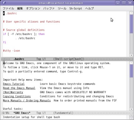This screenshot has height=120, width=134.
Task: Click '# Source global definitions' comment
Action: coord(24,30)
